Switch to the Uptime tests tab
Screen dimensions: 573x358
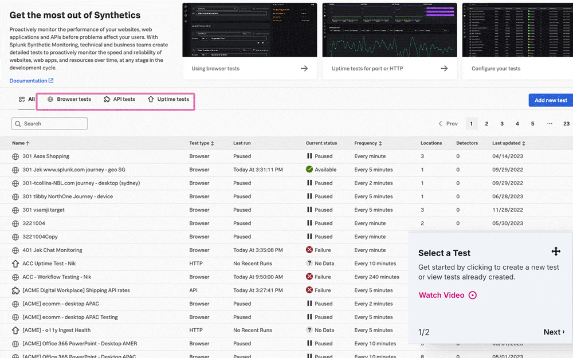pyautogui.click(x=168, y=99)
